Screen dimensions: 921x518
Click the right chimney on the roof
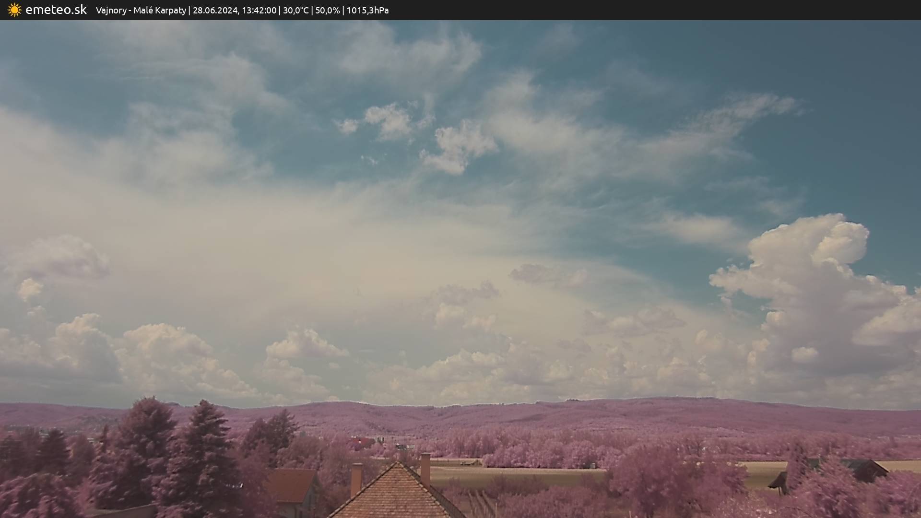[x=425, y=469]
